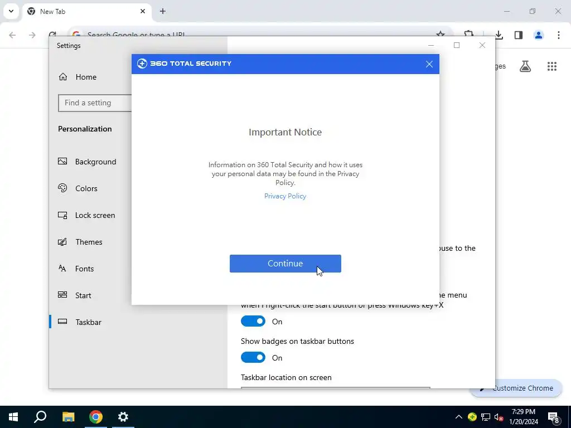
Task: Open Background personalization settings
Action: pos(95,162)
